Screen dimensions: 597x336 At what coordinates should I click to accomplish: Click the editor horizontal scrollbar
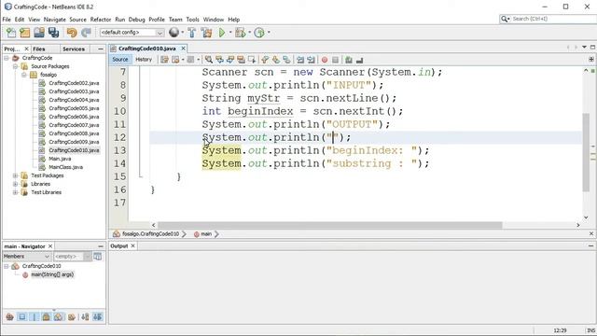click(329, 225)
